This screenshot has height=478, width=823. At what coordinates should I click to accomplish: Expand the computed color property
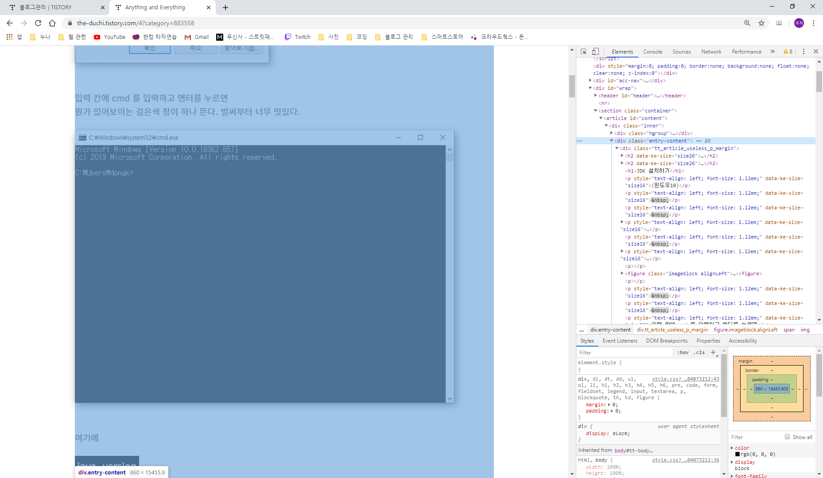pyautogui.click(x=732, y=448)
